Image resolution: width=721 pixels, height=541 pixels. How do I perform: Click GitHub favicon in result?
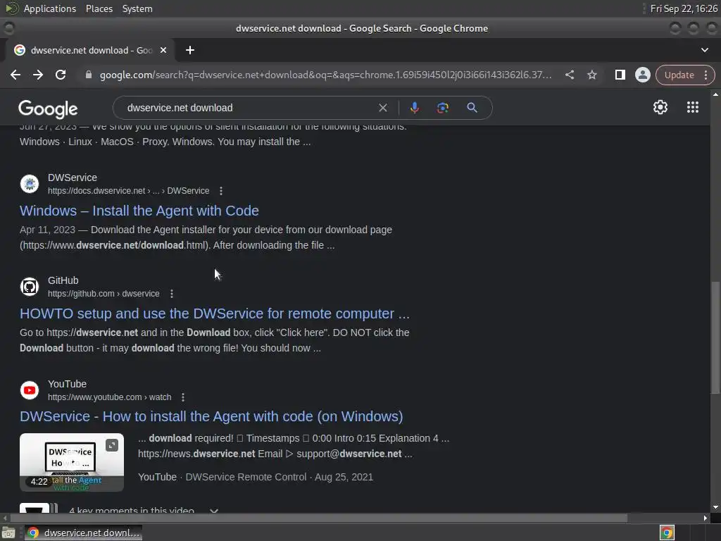30,287
